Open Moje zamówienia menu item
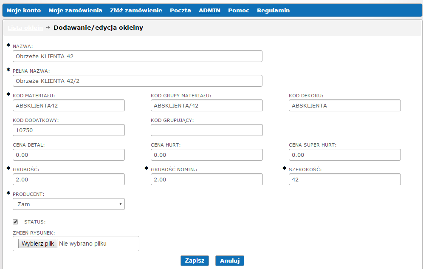The image size is (423, 269). pyautogui.click(x=75, y=10)
